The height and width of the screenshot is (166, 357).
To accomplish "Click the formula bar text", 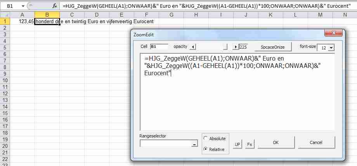I will pyautogui.click(x=207, y=6).
